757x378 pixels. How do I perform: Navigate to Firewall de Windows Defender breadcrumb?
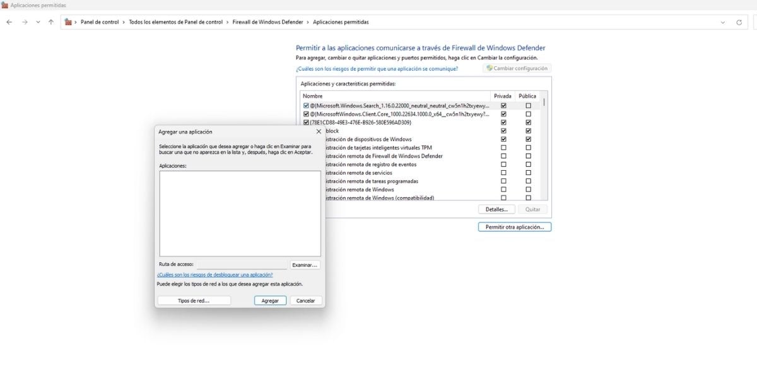pyautogui.click(x=268, y=22)
